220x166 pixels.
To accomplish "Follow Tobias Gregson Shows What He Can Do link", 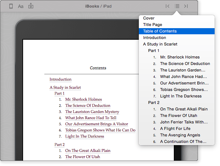I will click(x=100, y=130).
